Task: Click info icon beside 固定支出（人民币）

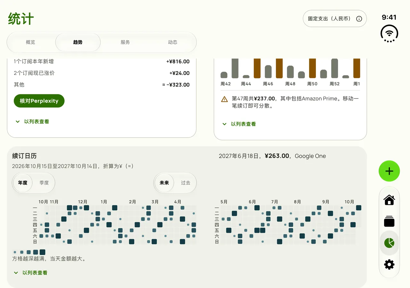Action: pos(359,19)
